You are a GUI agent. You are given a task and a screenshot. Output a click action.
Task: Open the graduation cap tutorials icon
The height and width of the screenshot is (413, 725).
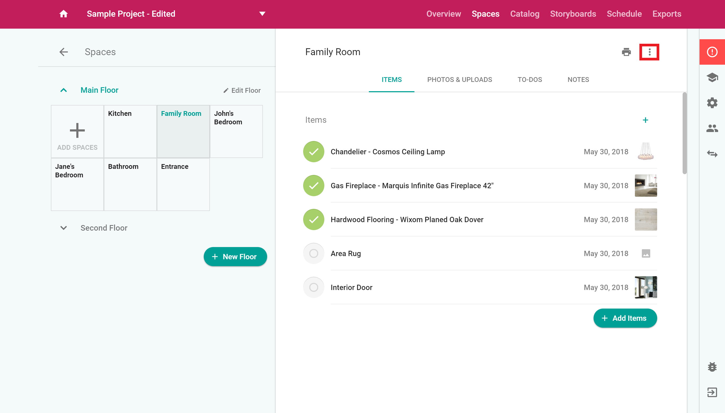(712, 77)
